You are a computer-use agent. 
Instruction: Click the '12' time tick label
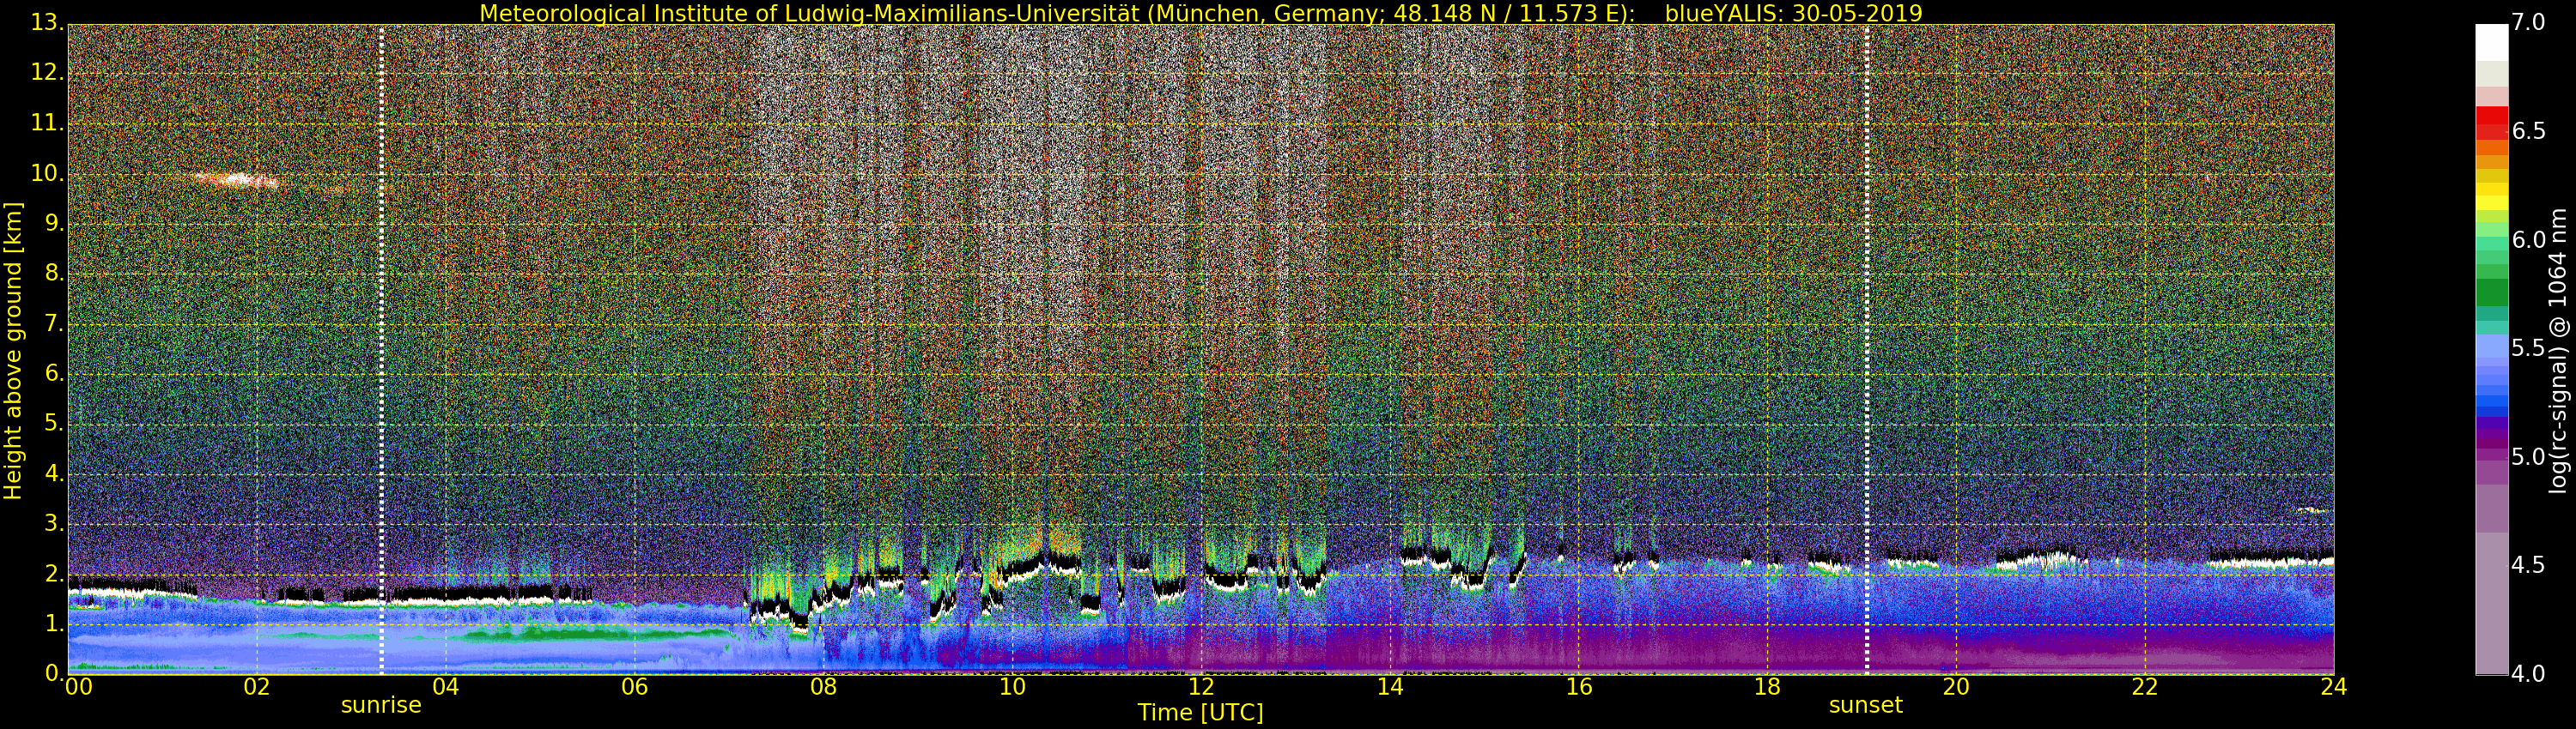(1201, 687)
